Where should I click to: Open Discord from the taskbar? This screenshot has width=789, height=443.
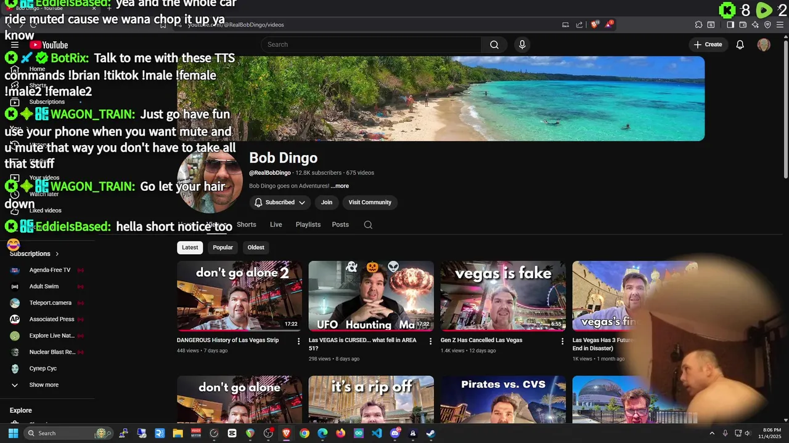(x=395, y=433)
